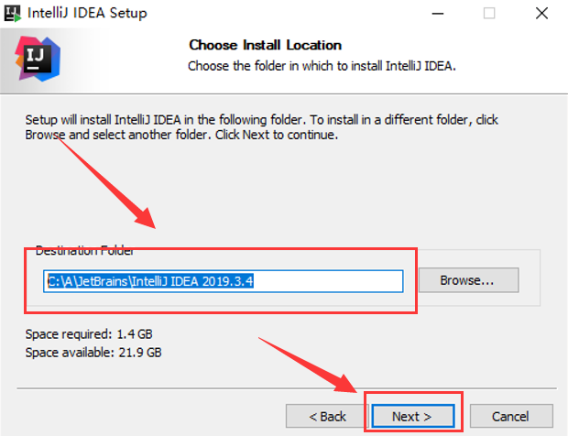The width and height of the screenshot is (568, 436).
Task: Close the IntelliJ IDEA Setup window
Action: [x=541, y=14]
